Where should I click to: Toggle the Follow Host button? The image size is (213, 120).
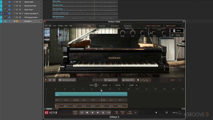(75, 113)
